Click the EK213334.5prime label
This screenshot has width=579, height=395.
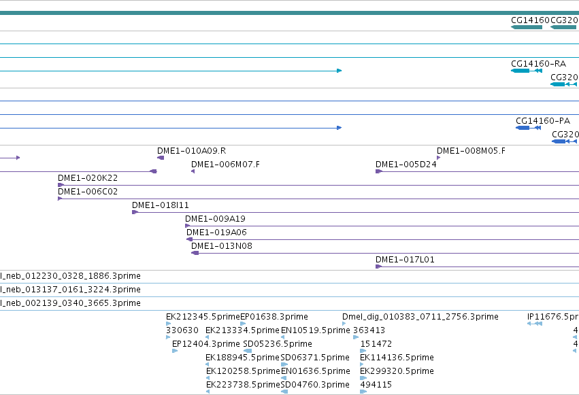click(x=242, y=330)
